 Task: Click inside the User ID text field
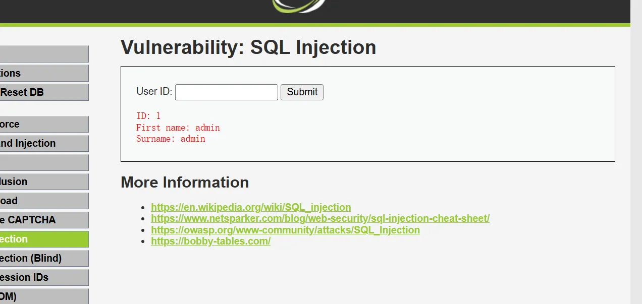point(226,92)
